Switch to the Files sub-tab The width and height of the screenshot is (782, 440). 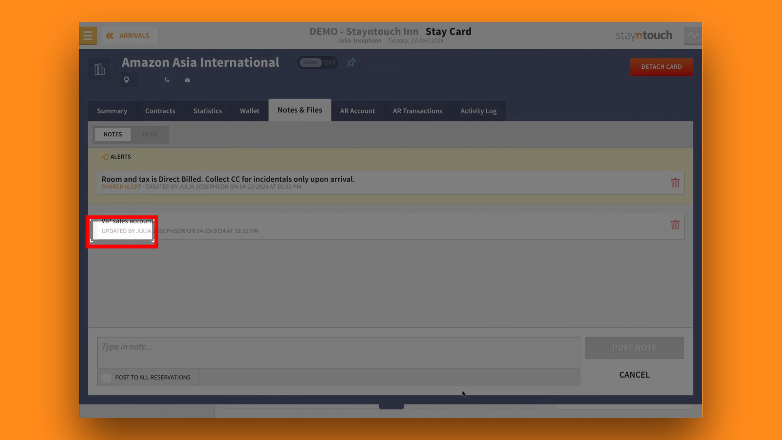149,134
